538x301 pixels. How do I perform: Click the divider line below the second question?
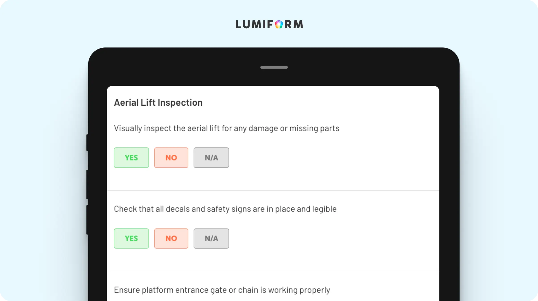click(x=273, y=271)
